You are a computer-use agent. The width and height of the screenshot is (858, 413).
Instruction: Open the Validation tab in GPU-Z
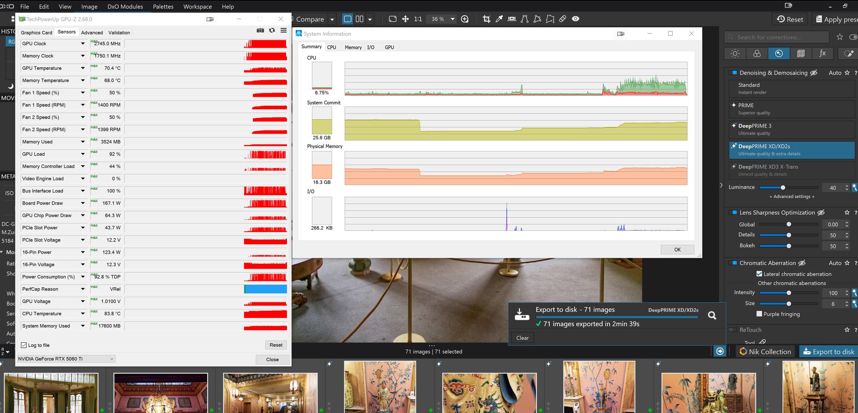click(x=119, y=33)
